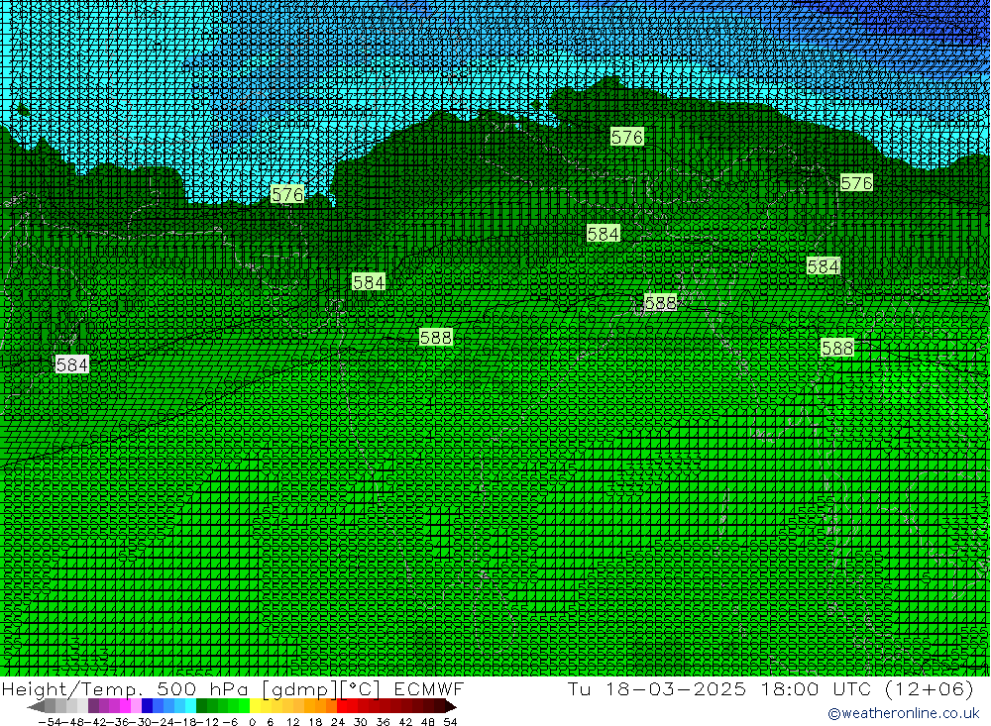Image resolution: width=991 pixels, height=726 pixels.
Task: Pick the darkest green swatch above -12 in the legend
Action: (201, 706)
